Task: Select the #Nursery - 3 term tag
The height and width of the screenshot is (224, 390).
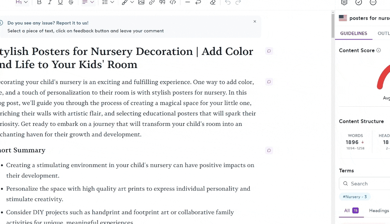Action: click(x=355, y=197)
